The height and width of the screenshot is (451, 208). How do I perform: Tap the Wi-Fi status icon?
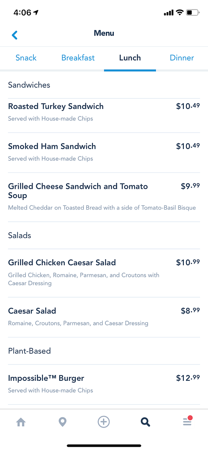(x=180, y=13)
